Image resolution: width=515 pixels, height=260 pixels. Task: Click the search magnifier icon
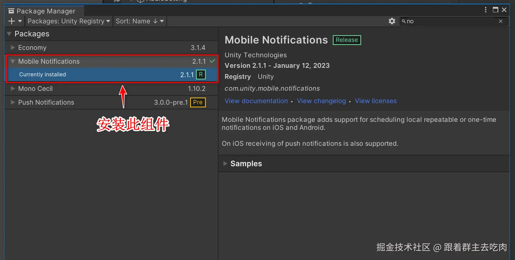(404, 21)
